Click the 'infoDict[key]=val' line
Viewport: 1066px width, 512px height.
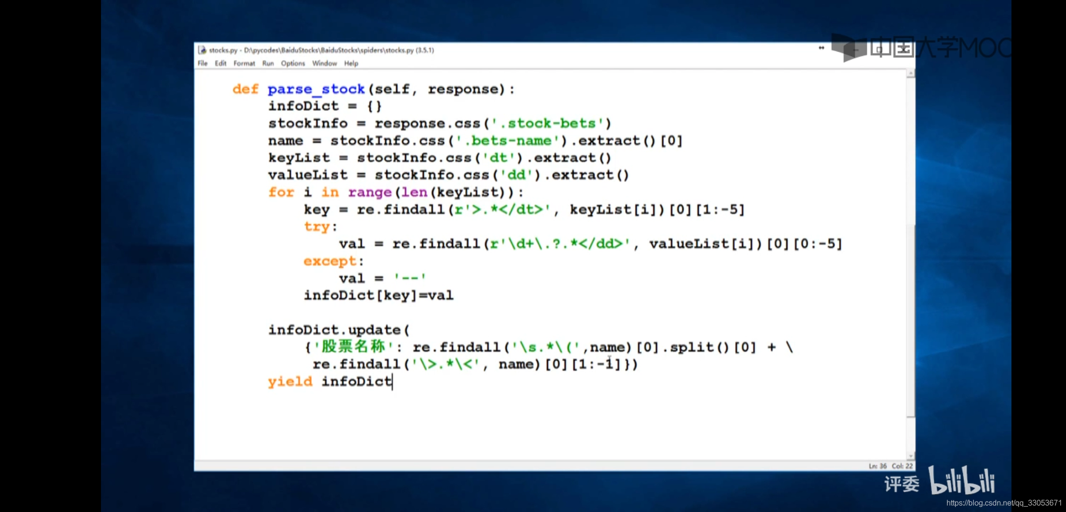pyautogui.click(x=379, y=295)
